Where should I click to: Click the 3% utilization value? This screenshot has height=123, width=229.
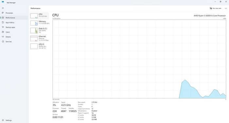(54, 105)
